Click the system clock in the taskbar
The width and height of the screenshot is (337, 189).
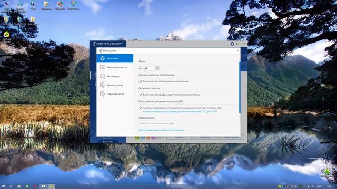[x=329, y=187]
